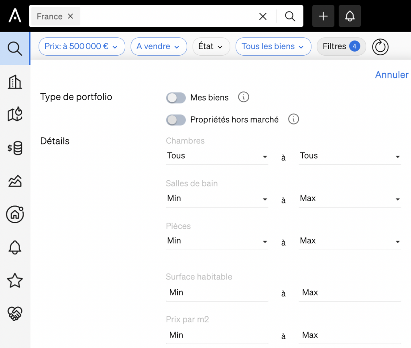Viewport: 411px width, 348px height.
Task: Open the État filter menu
Action: tap(211, 46)
